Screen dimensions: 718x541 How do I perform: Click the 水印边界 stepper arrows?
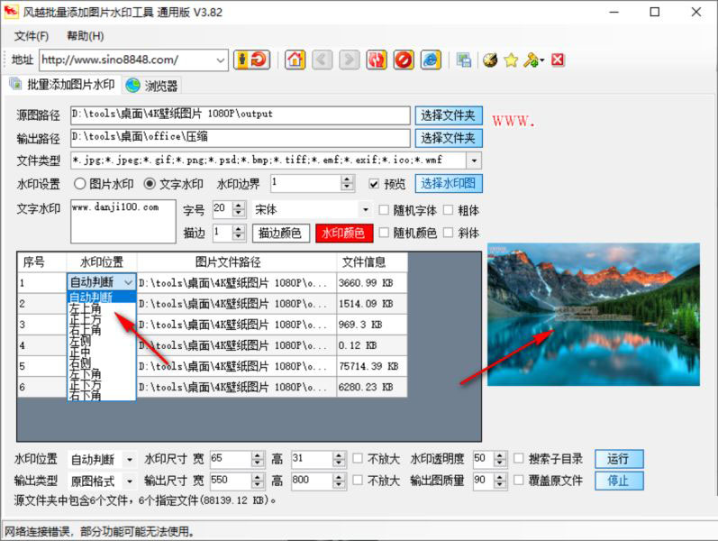pyautogui.click(x=348, y=183)
